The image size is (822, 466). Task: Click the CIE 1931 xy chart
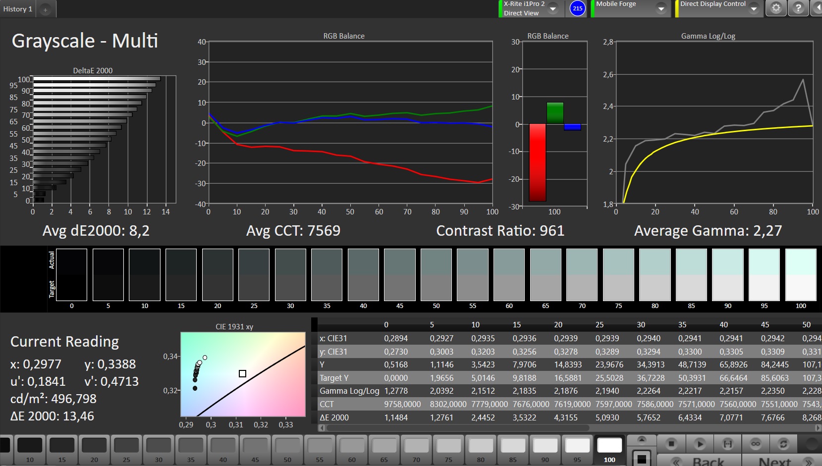(x=243, y=374)
